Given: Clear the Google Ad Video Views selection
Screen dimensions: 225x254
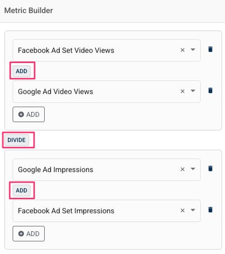Looking at the screenshot, I should click(x=183, y=91).
